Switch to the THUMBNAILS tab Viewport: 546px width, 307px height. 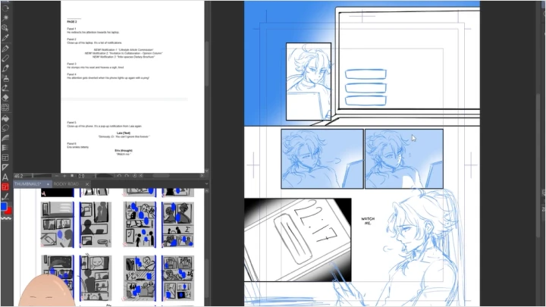[28, 183]
